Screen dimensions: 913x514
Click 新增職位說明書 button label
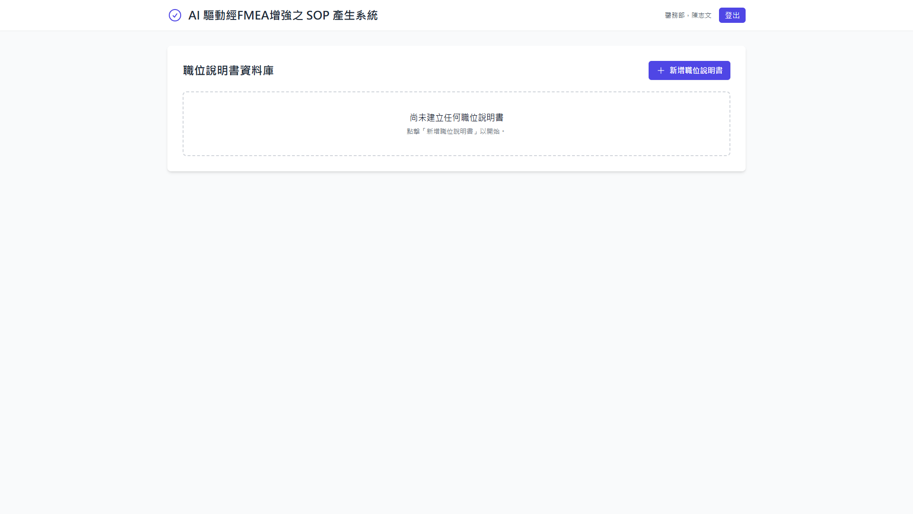(696, 70)
